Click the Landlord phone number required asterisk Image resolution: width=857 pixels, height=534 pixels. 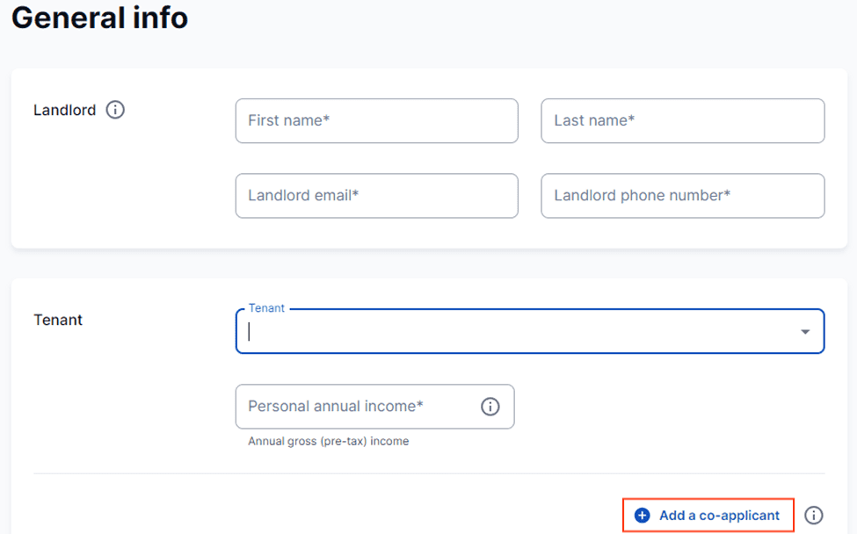click(x=727, y=194)
